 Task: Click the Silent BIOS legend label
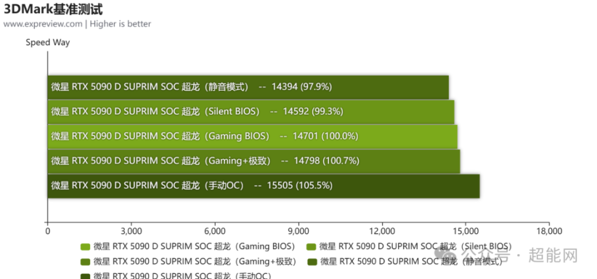point(415,247)
